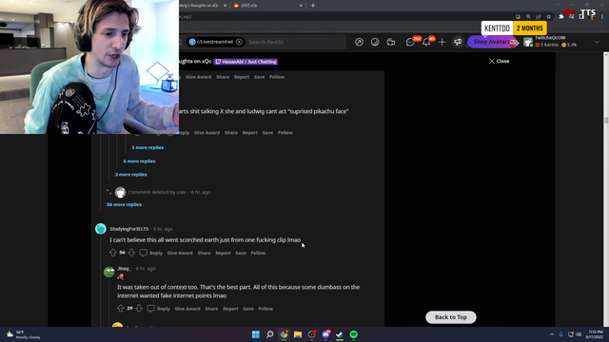Open Spotify from taskbar
This screenshot has width=609, height=342.
(x=353, y=334)
